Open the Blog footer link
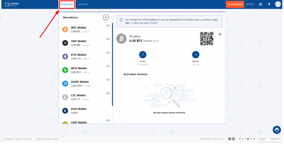 click(x=39, y=139)
